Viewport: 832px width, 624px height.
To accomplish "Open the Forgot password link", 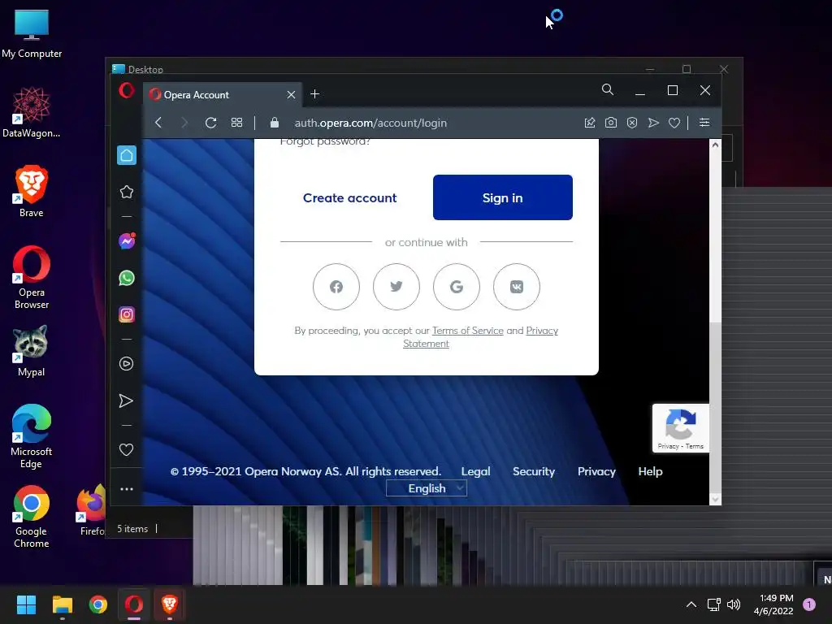I will pos(325,141).
